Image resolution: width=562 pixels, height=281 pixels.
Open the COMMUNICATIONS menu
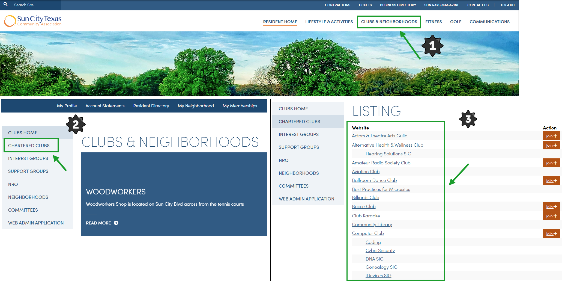click(x=489, y=22)
